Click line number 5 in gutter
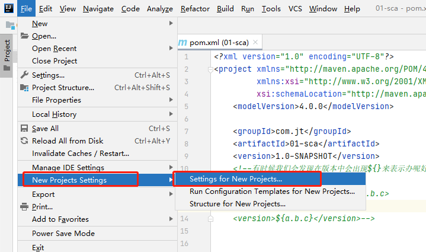This screenshot has width=426, height=252. pos(187,107)
